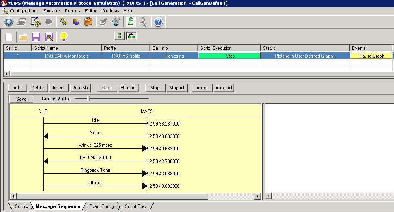Viewport: 394px width, 212px height.
Task: Click the Events column header
Action: pyautogui.click(x=371, y=48)
